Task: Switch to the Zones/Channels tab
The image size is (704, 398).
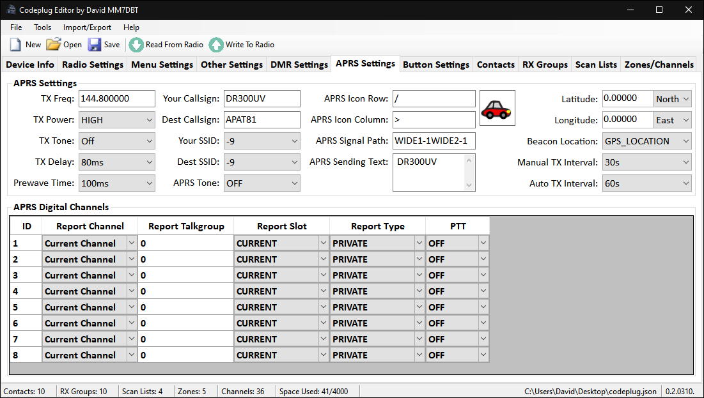Action: (x=659, y=64)
